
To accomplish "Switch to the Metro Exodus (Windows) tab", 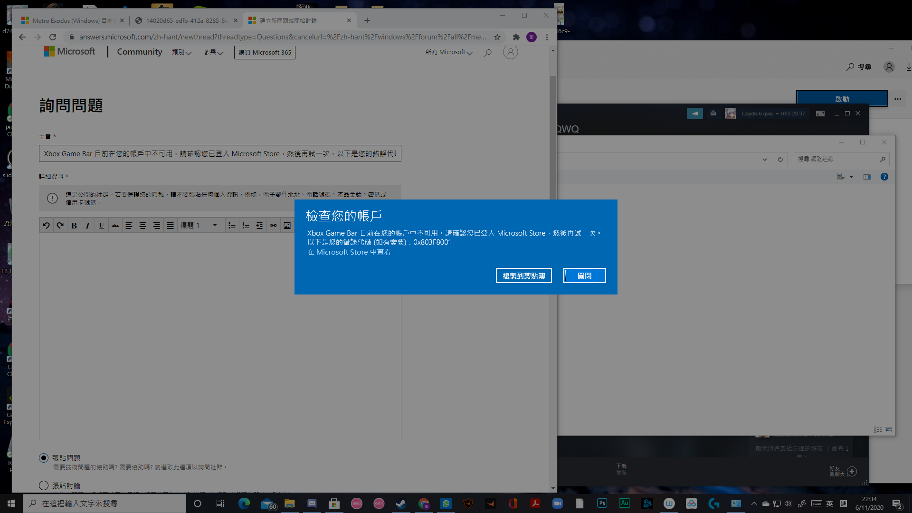I will [x=73, y=20].
